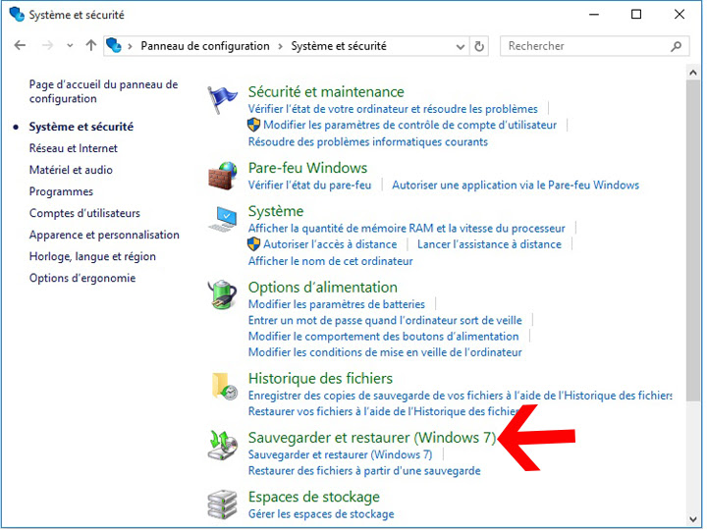Click the shield icon beside Modifier les paramètres de contrôle

click(x=254, y=125)
